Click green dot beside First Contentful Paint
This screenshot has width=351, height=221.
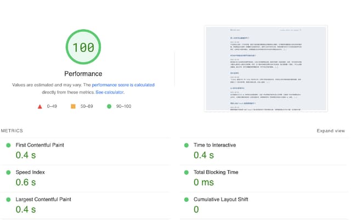[x=8, y=145]
